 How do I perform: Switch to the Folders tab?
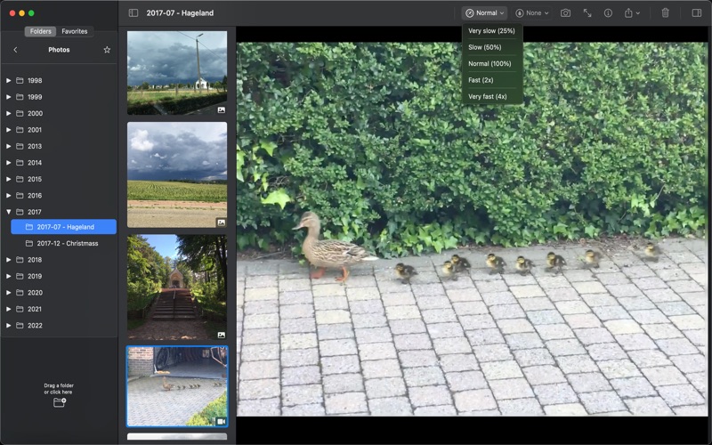pos(40,31)
